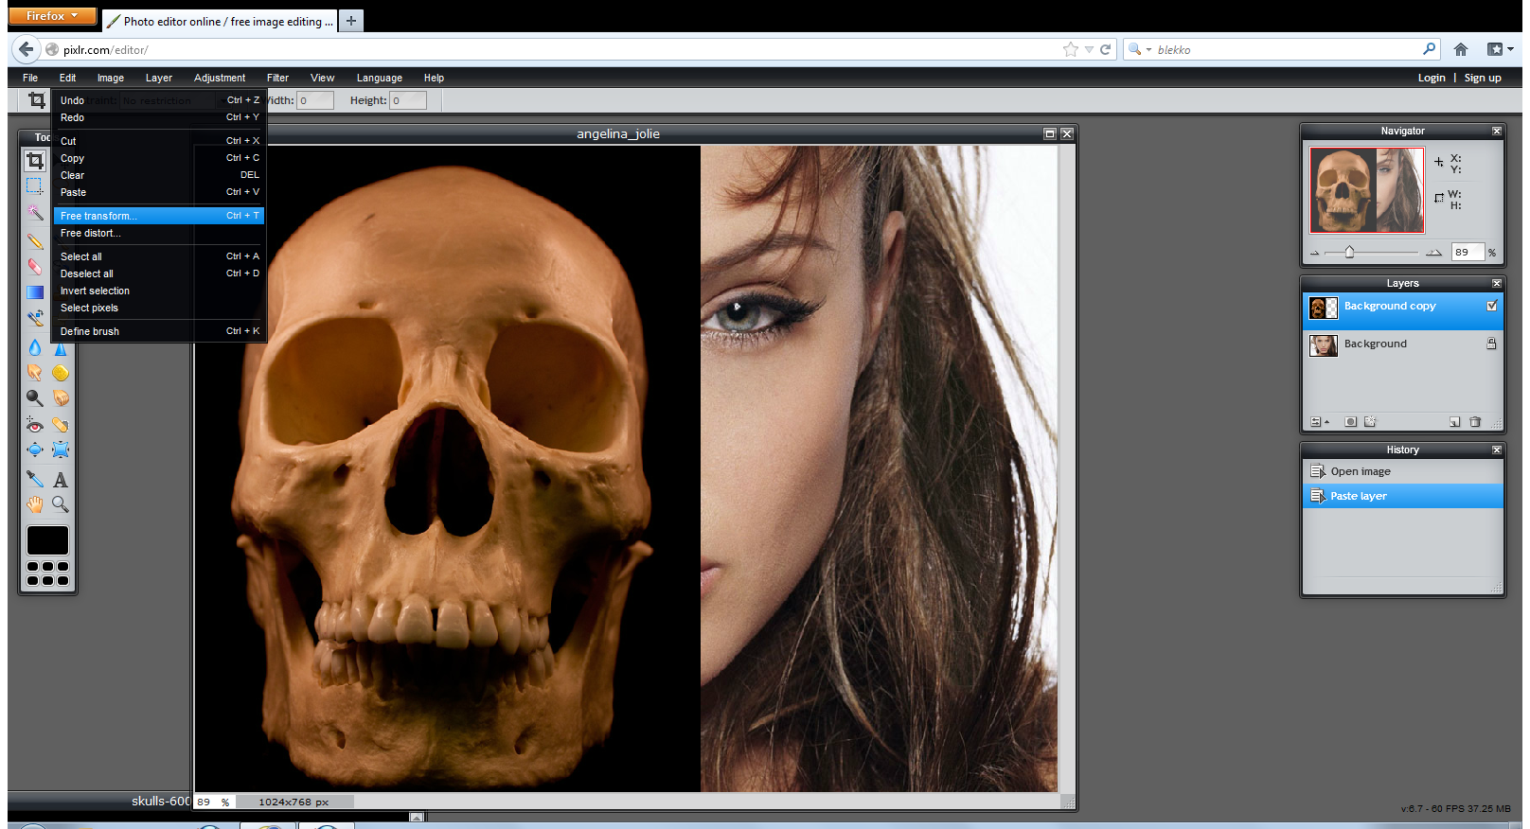Image resolution: width=1530 pixels, height=829 pixels.
Task: Choose Free transform from Edit menu
Action: [x=158, y=216]
